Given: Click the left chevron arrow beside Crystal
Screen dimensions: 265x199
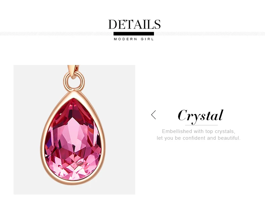Looking at the screenshot, I should tap(153, 115).
